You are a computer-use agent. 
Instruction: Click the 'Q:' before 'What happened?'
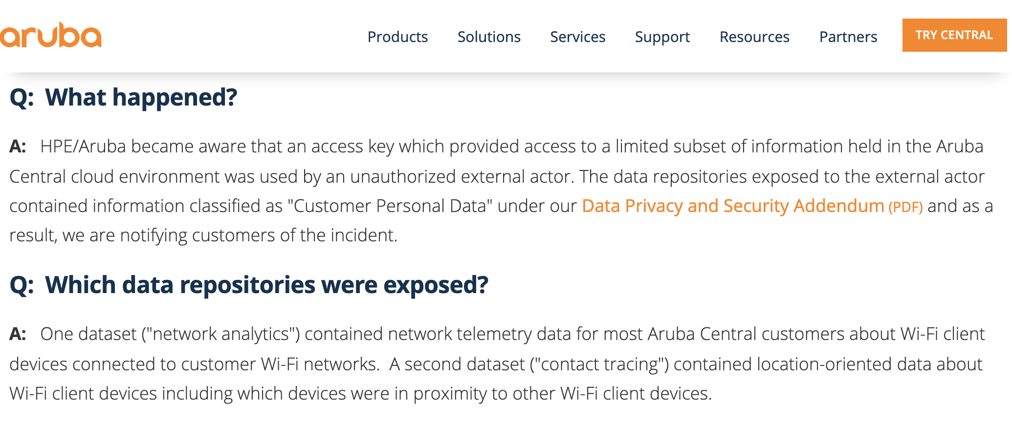pos(22,98)
